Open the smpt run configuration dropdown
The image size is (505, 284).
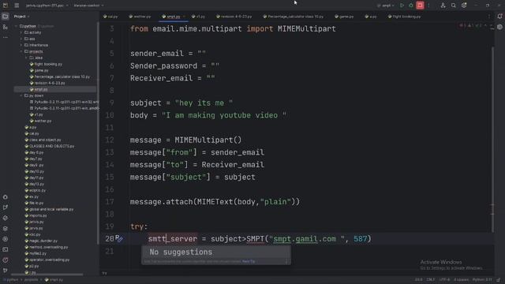point(386,6)
